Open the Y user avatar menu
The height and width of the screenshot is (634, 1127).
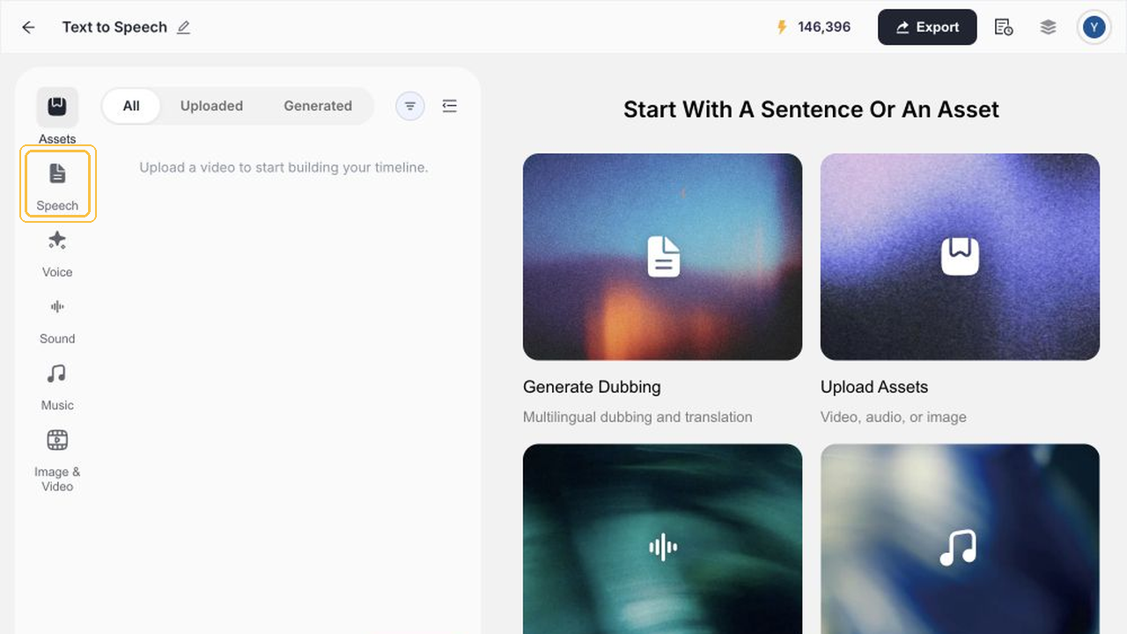pyautogui.click(x=1094, y=27)
